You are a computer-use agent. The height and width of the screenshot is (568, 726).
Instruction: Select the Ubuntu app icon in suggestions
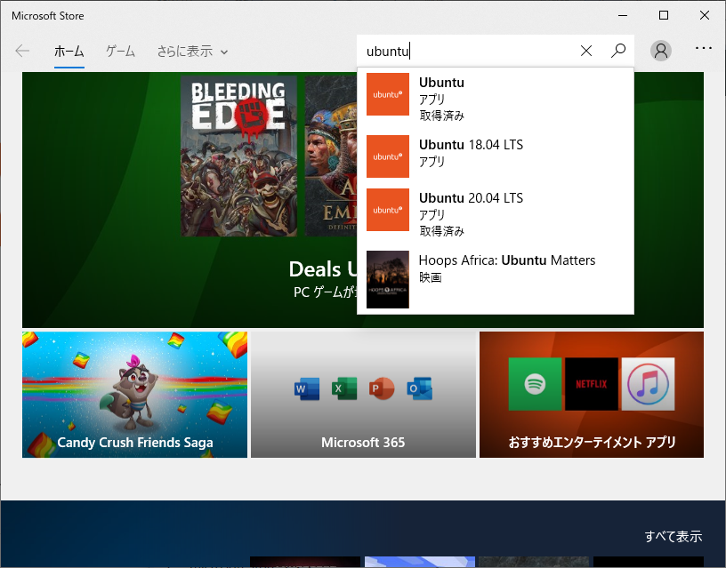click(x=388, y=94)
